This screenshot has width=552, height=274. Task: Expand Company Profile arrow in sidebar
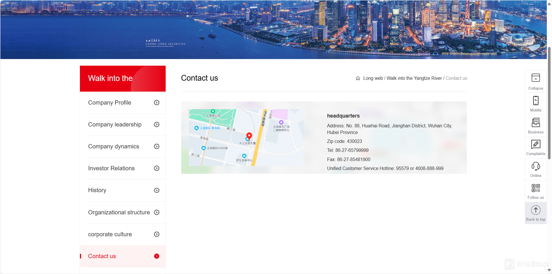pos(157,103)
